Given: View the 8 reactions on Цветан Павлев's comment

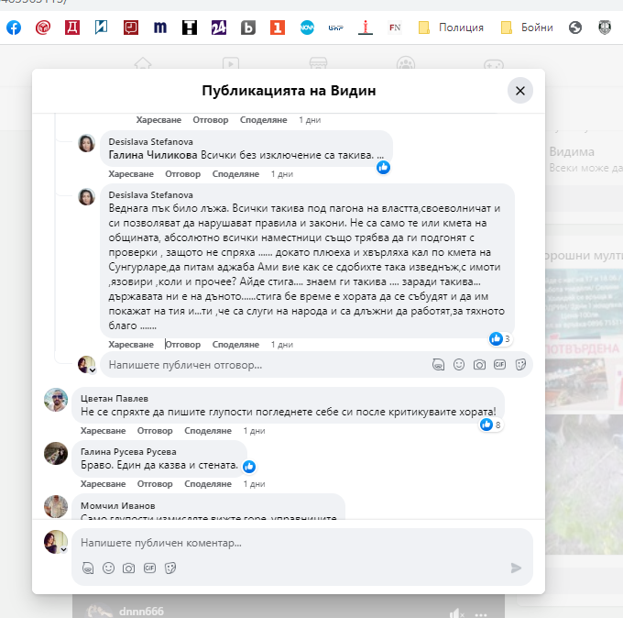Looking at the screenshot, I should [x=492, y=425].
